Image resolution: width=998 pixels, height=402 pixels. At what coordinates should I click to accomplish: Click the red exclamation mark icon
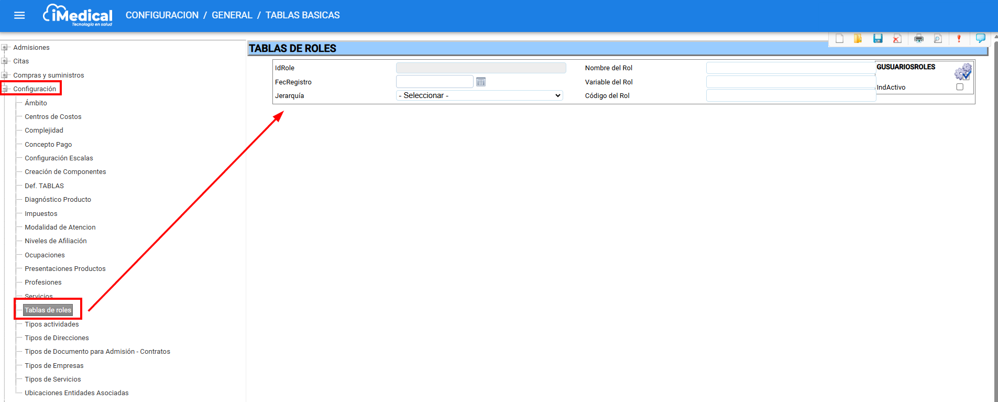click(959, 39)
